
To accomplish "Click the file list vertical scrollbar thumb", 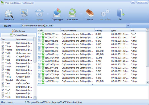I will (147, 49).
